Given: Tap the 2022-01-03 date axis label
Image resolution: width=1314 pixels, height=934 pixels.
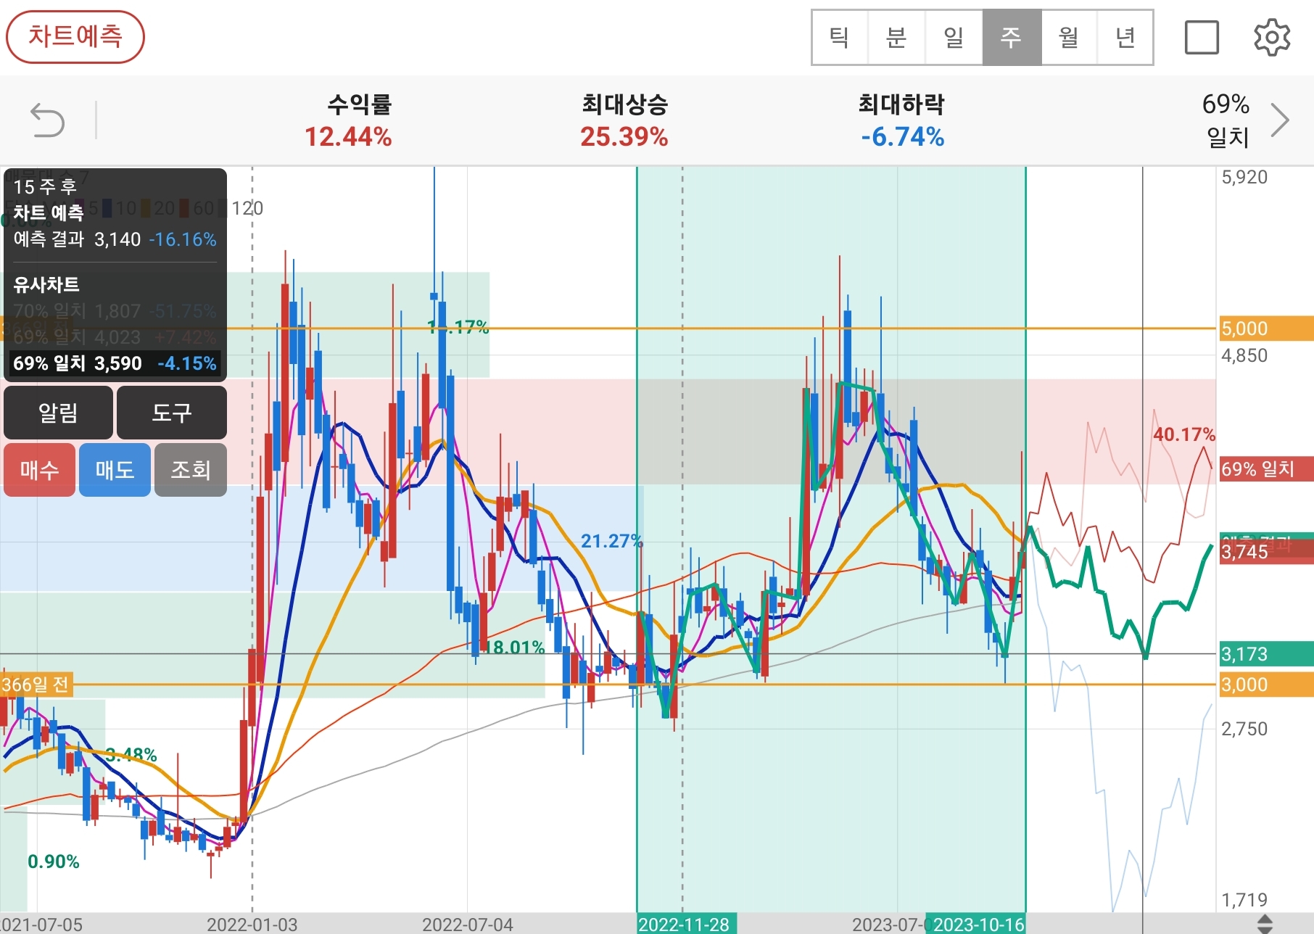Looking at the screenshot, I should point(252,925).
